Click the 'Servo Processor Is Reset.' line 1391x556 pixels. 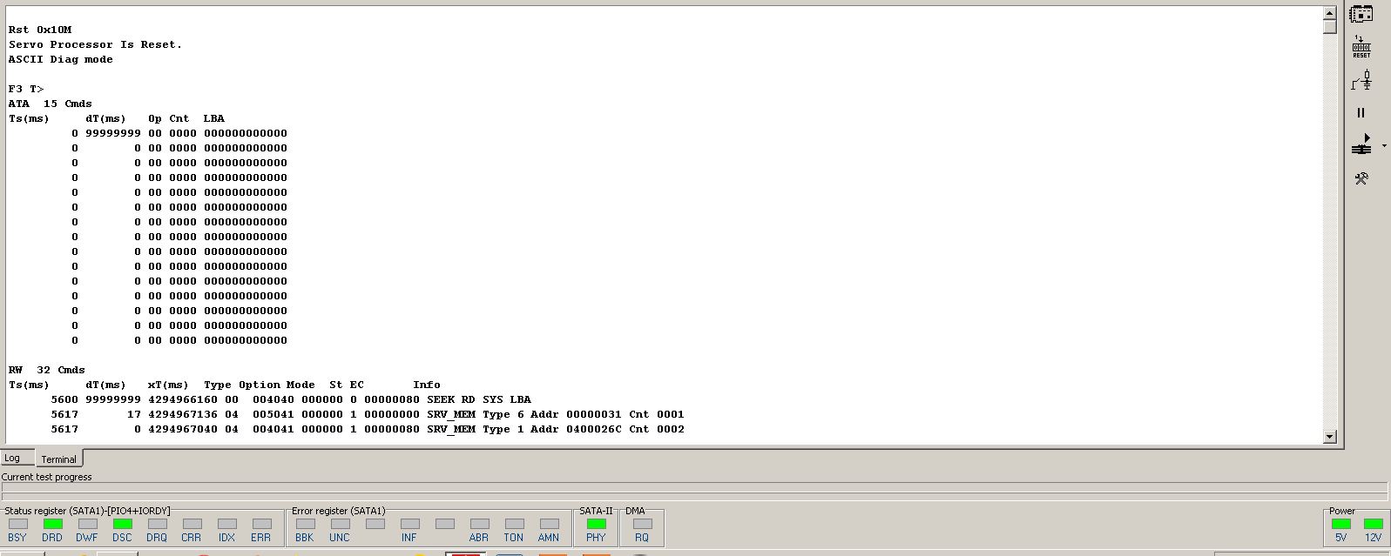pyautogui.click(x=96, y=44)
